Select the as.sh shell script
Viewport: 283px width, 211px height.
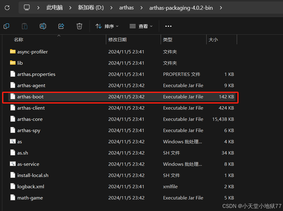pos(22,153)
